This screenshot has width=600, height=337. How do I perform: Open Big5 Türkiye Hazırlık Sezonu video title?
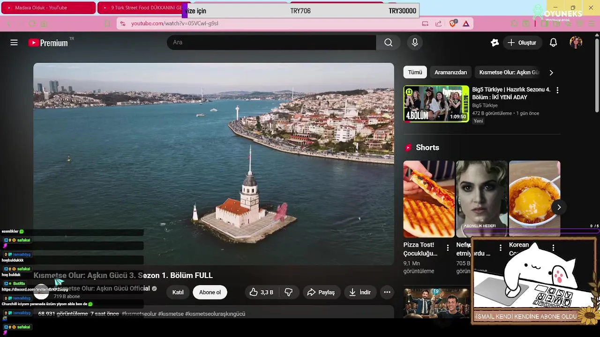tap(511, 93)
